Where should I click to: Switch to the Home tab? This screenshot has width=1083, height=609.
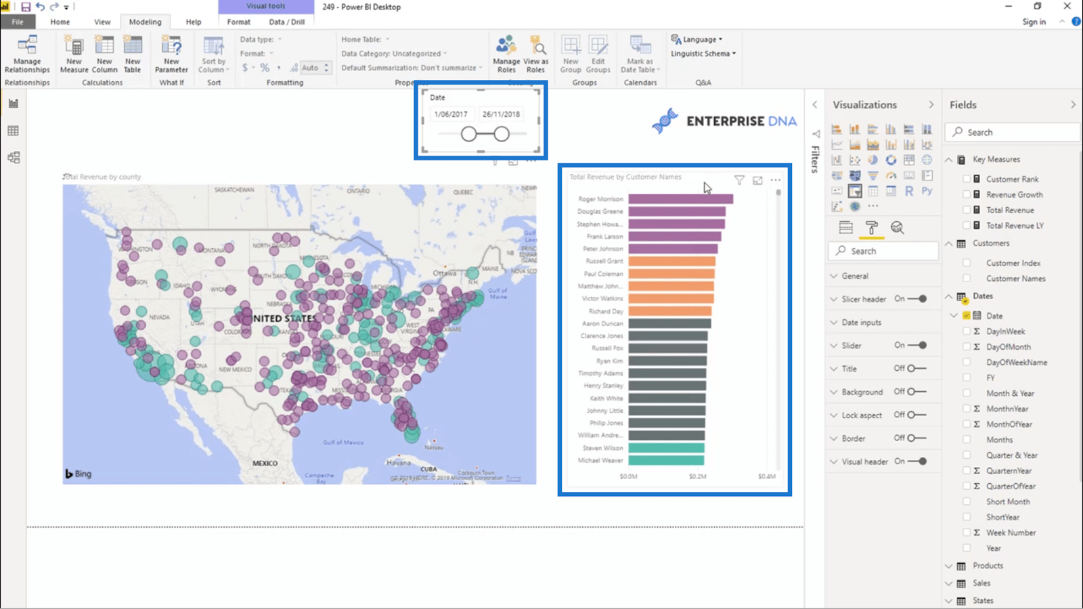60,22
